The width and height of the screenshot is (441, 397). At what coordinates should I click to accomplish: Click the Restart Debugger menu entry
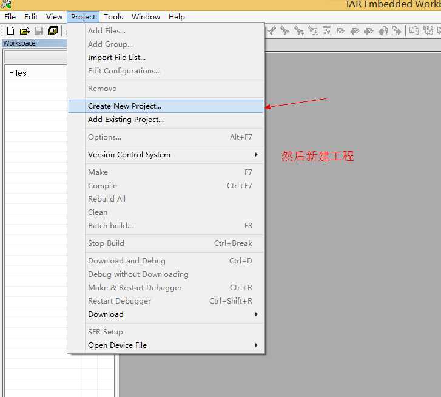tap(166, 301)
